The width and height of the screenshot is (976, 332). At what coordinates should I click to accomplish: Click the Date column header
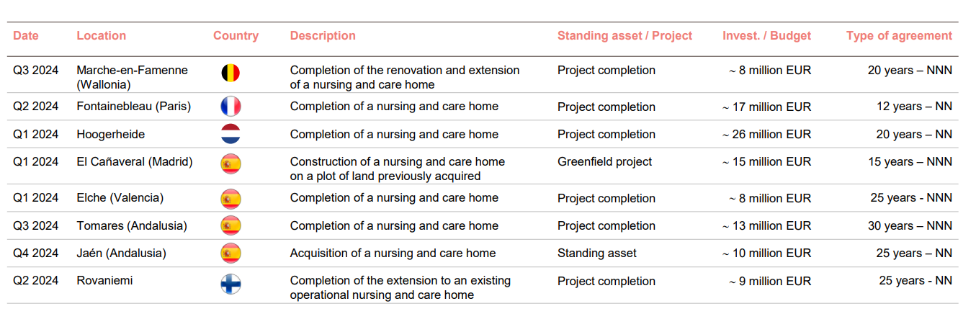pos(26,35)
